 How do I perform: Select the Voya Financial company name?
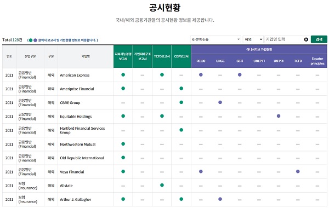72,172
